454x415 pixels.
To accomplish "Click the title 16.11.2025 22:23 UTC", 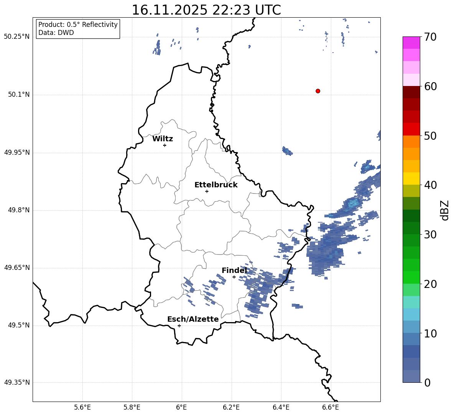I will pos(206,10).
